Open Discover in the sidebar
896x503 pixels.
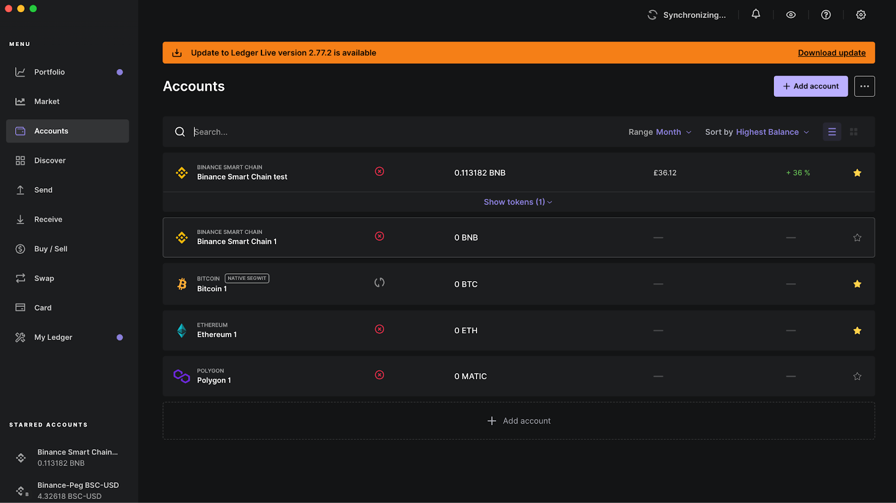coord(68,161)
